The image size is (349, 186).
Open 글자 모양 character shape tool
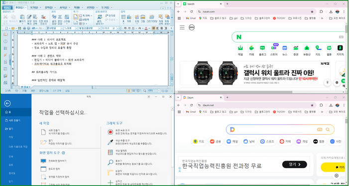(54, 17)
